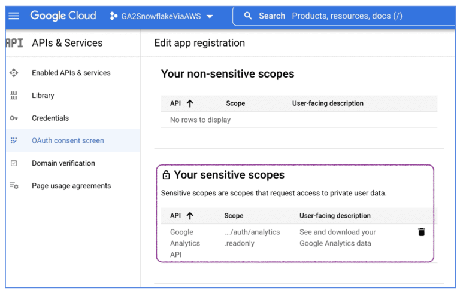Click User-facing description header in sensitive table
The width and height of the screenshot is (460, 294).
click(x=335, y=216)
